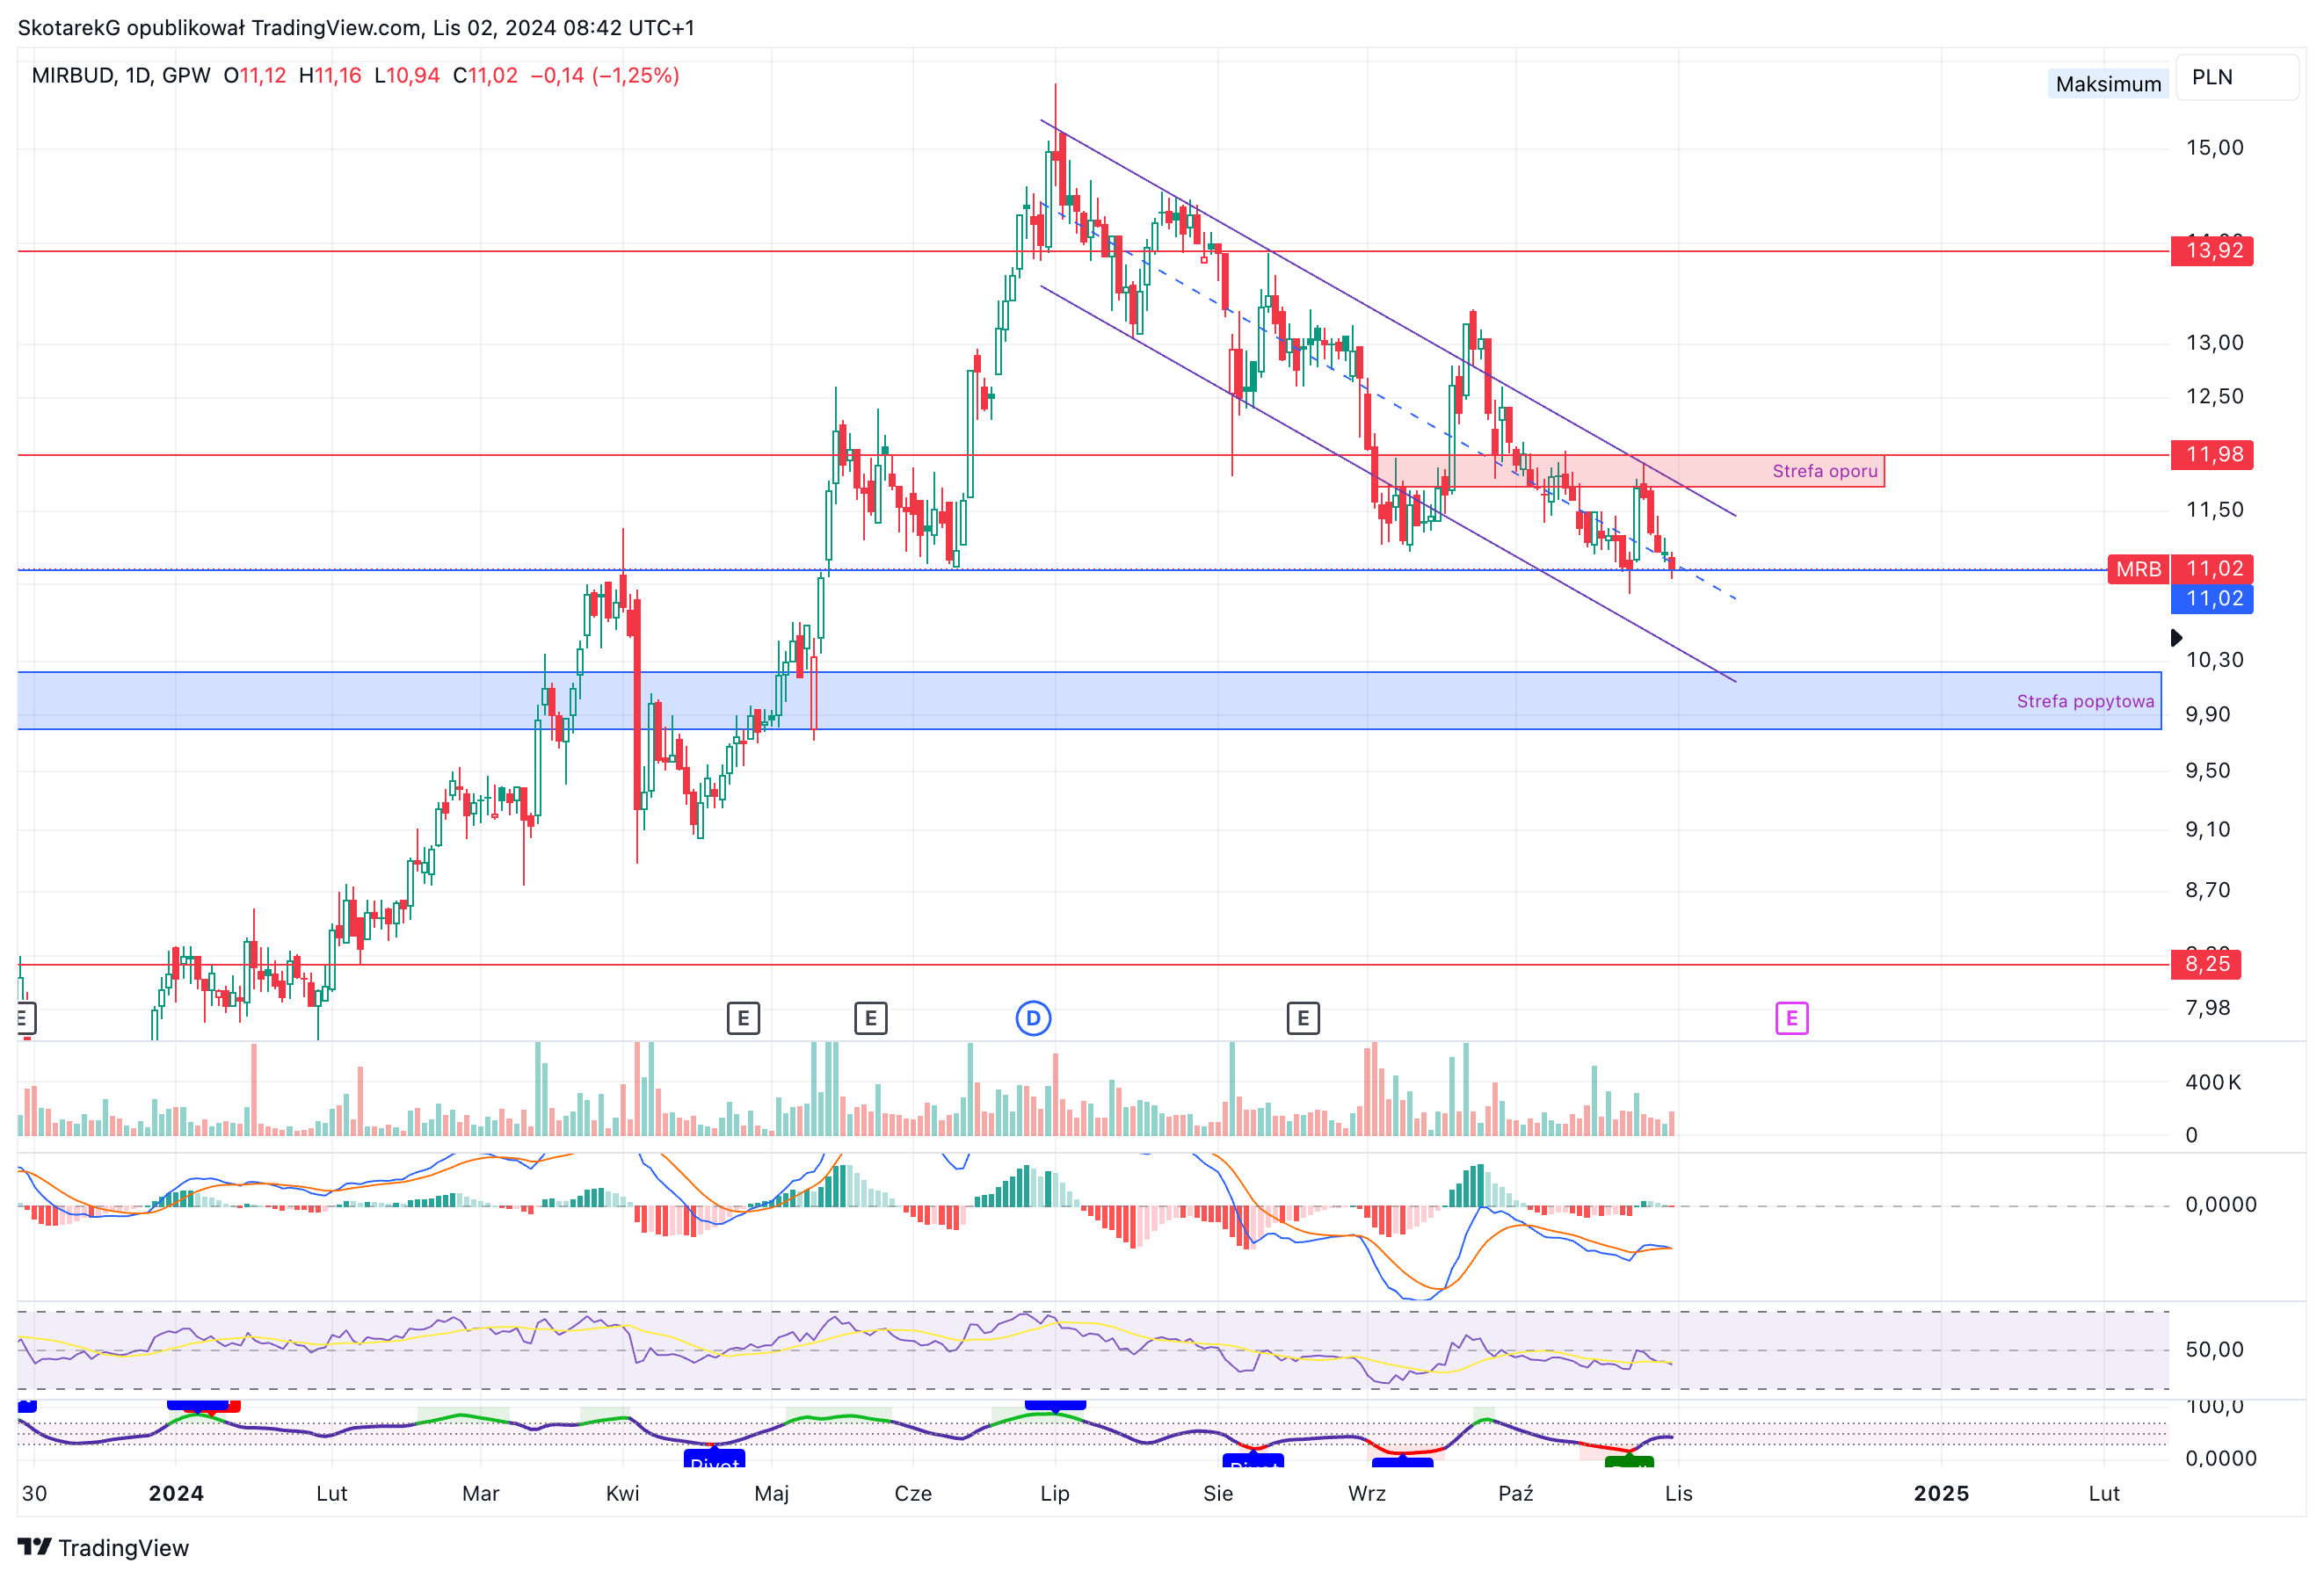The height and width of the screenshot is (1578, 2324).
Task: Click the PLN currency box
Action: (2238, 78)
